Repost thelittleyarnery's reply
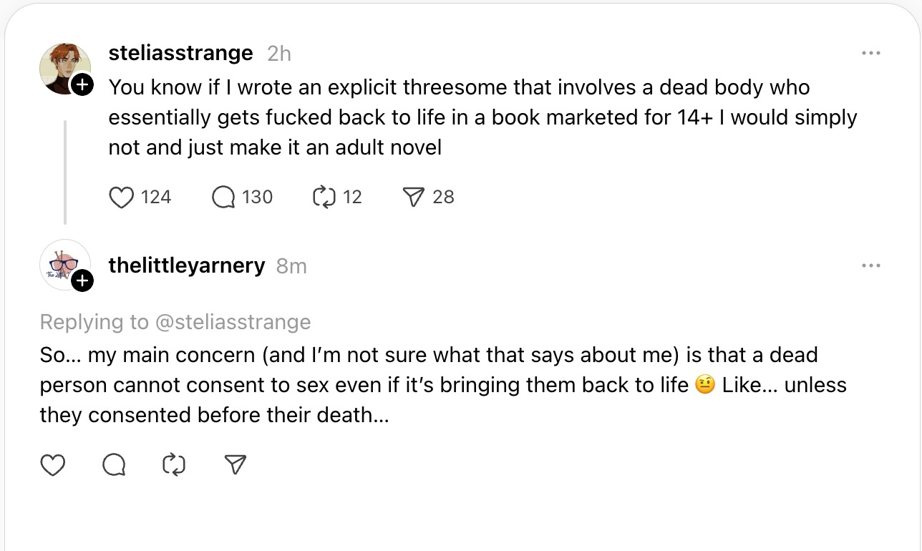 (174, 465)
